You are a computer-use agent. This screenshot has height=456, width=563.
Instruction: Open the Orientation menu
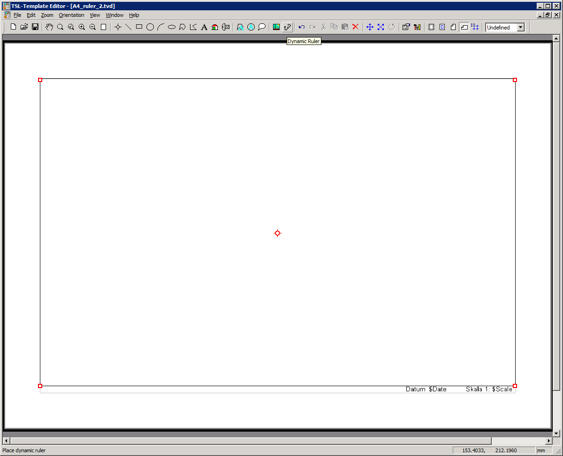tap(71, 15)
